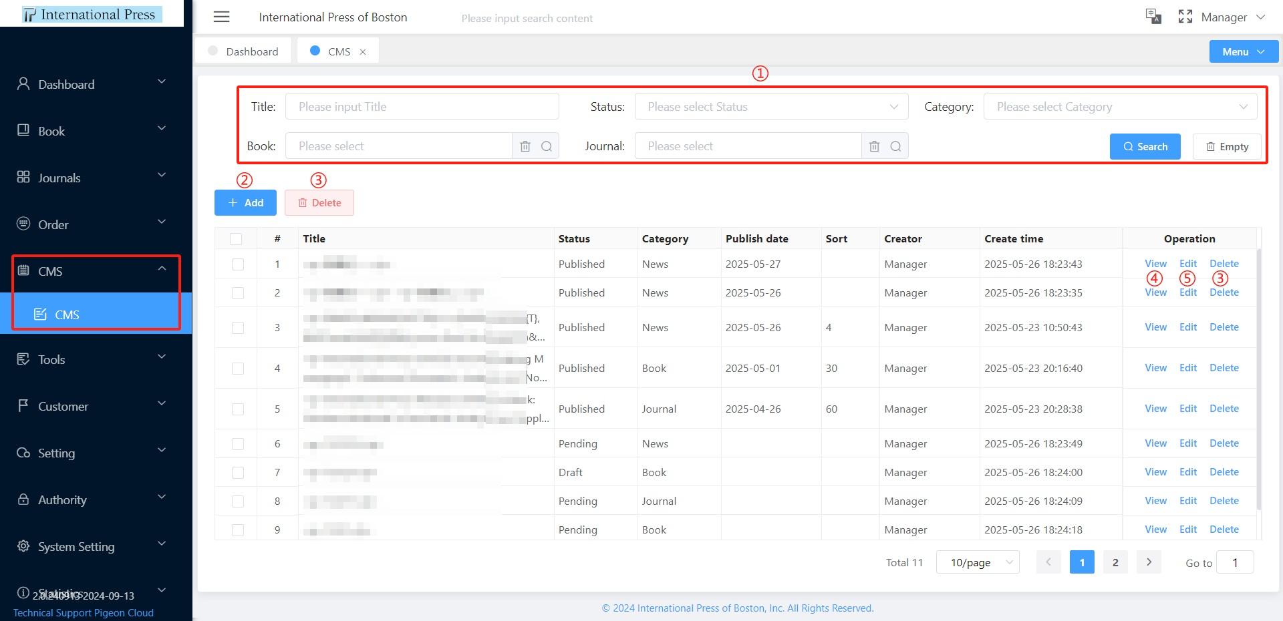This screenshot has width=1283, height=621.
Task: Check the checkbox for row 5
Action: 238,409
